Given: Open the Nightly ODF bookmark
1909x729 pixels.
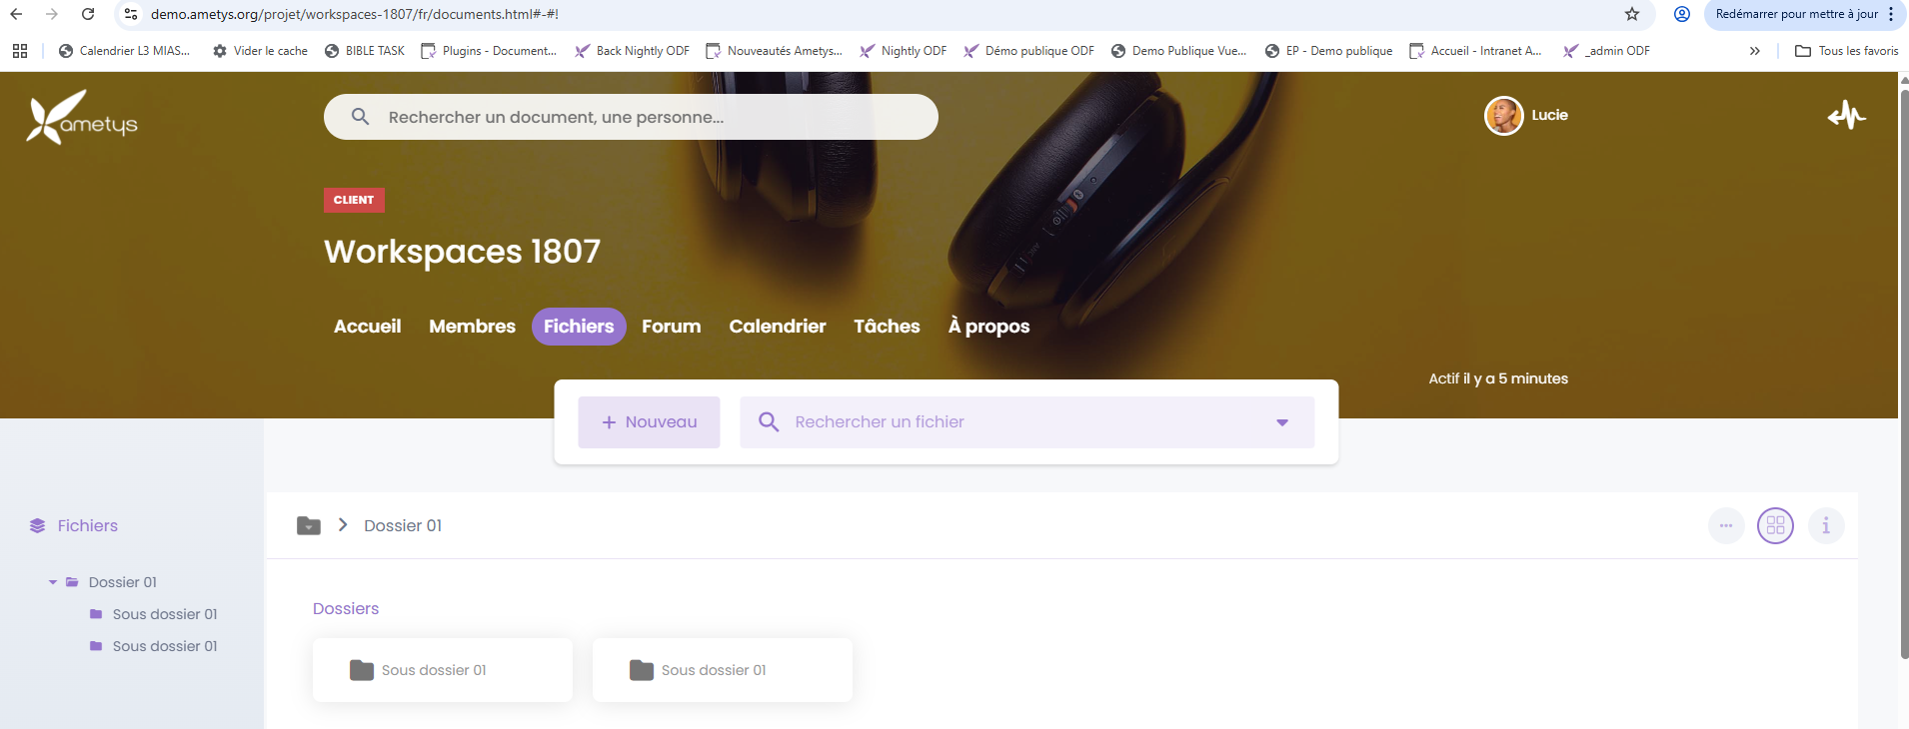Looking at the screenshot, I should [903, 51].
